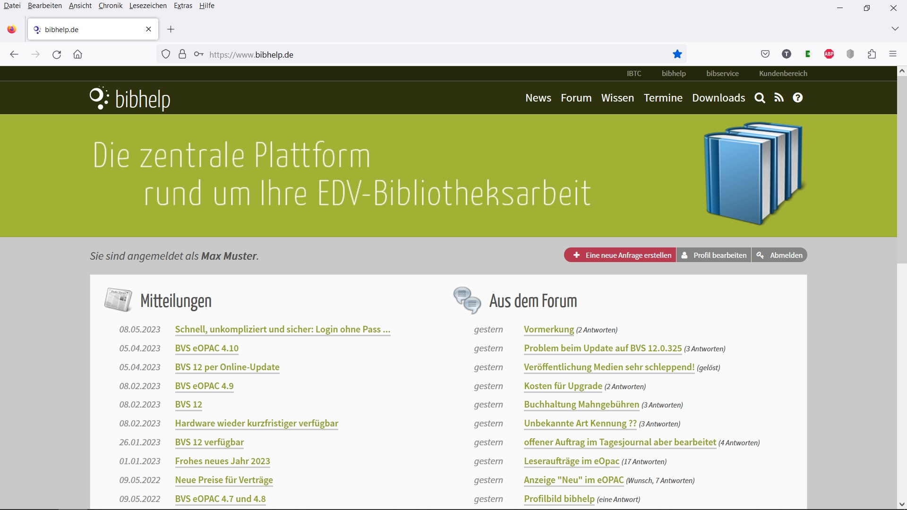
Task: Click bibservice in the top bar
Action: (722, 74)
